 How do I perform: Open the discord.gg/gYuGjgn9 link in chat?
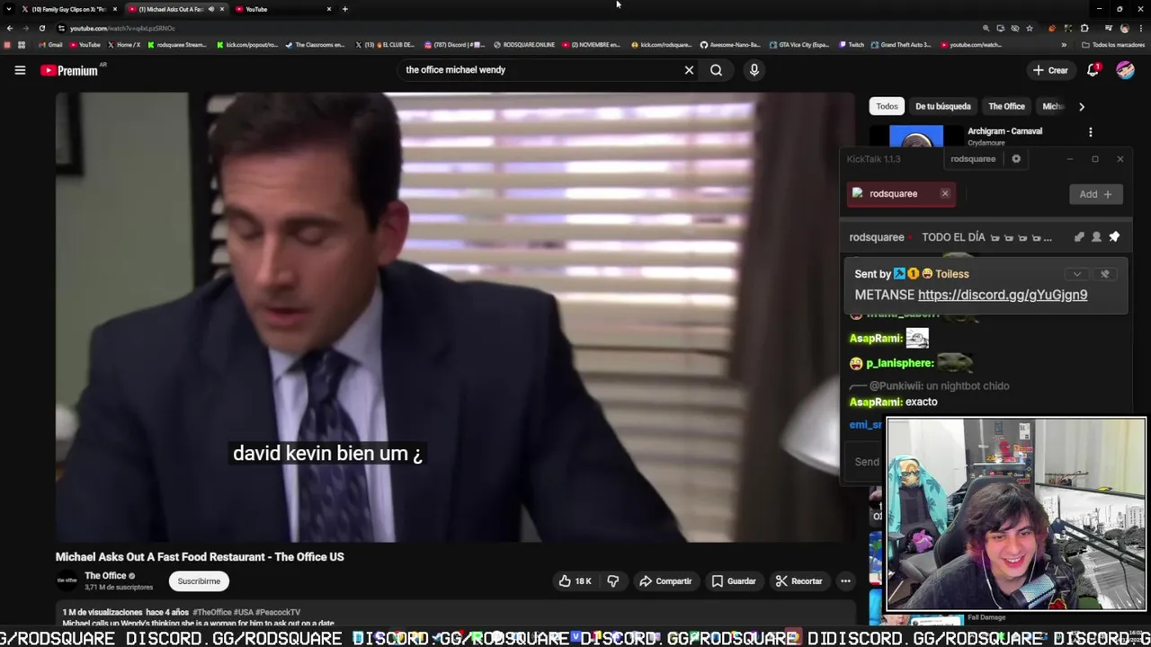[x=1003, y=295]
